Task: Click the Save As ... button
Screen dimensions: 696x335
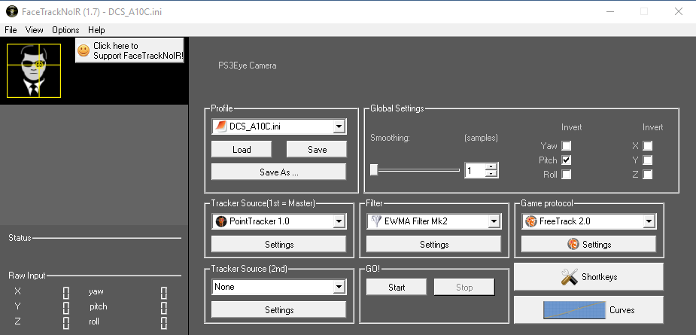Action: 278,172
